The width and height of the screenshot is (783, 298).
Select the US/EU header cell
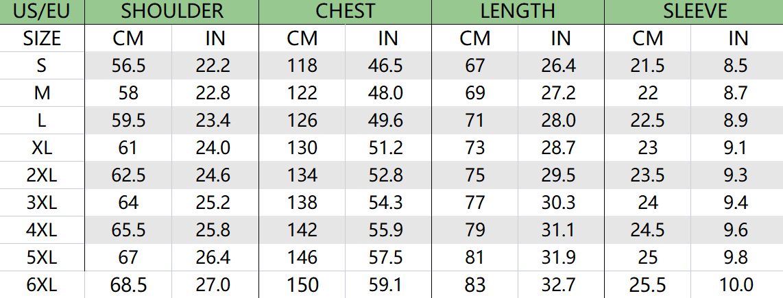coord(42,12)
